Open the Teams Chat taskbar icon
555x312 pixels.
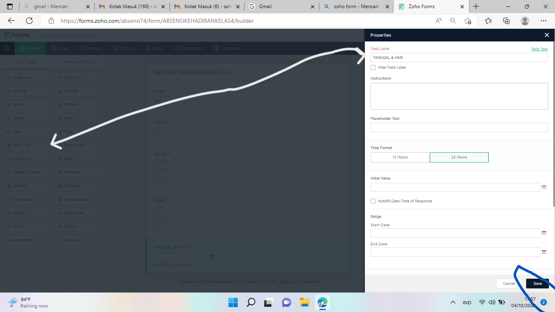pos(287,302)
